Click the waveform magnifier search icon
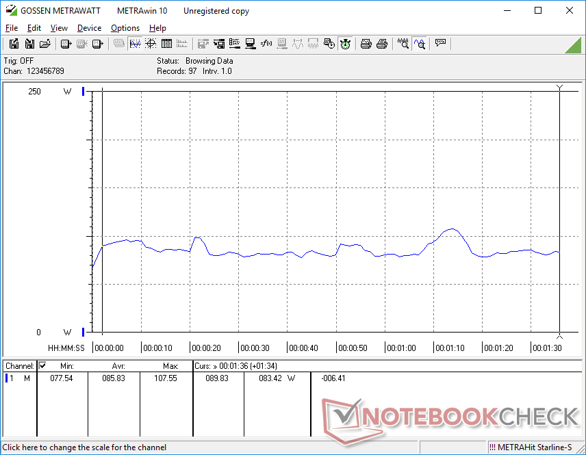Image resolution: width=586 pixels, height=455 pixels. 403,44
